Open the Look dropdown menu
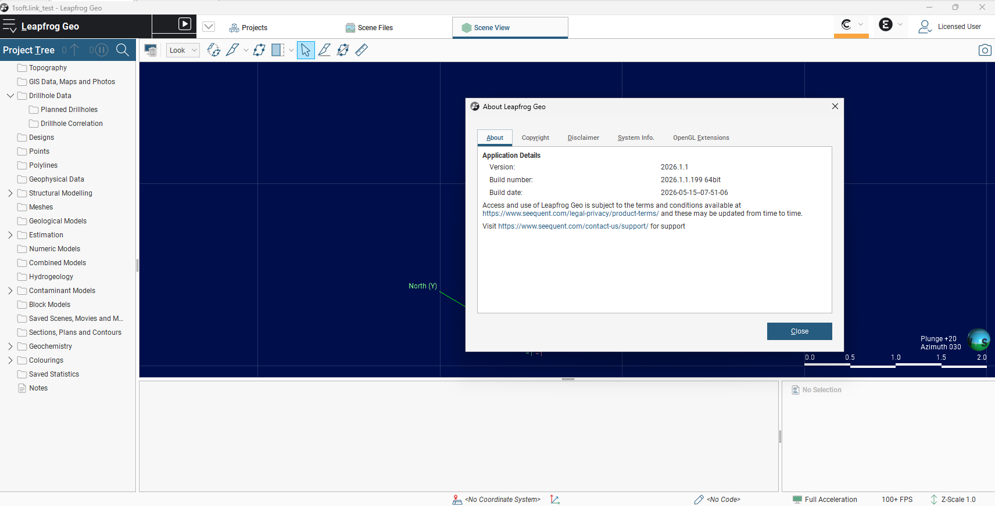 click(x=183, y=50)
